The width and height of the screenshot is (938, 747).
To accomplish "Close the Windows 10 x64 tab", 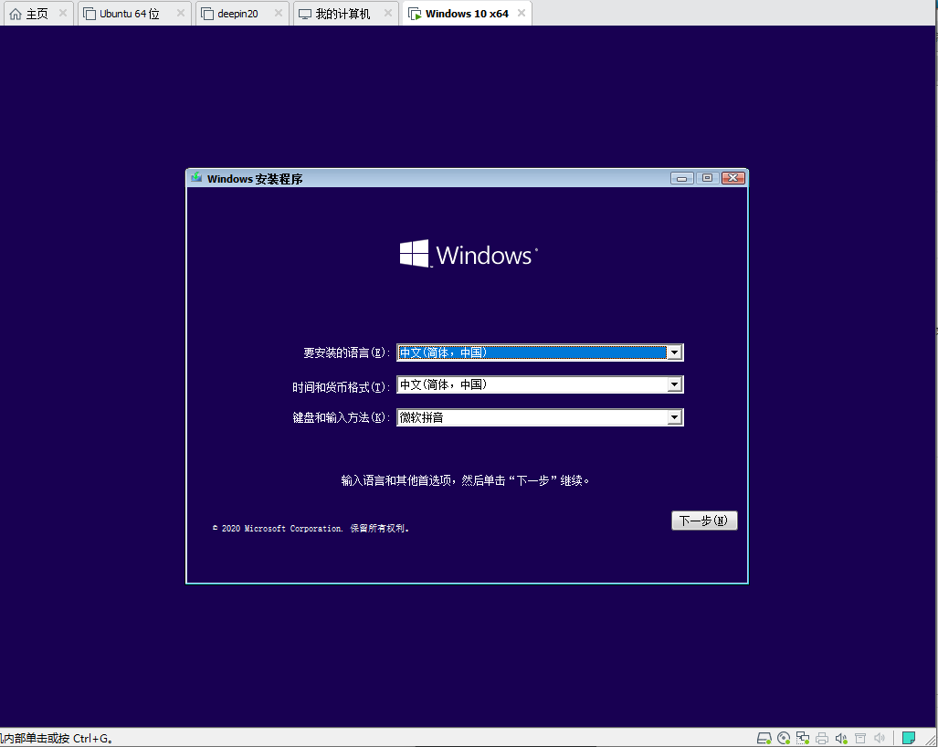I will coord(522,13).
